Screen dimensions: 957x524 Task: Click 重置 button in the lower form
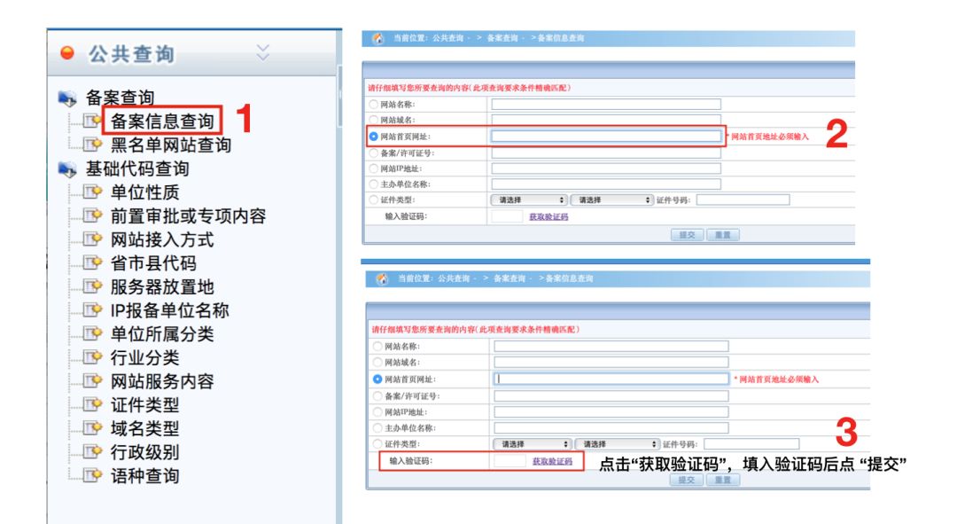point(723,480)
